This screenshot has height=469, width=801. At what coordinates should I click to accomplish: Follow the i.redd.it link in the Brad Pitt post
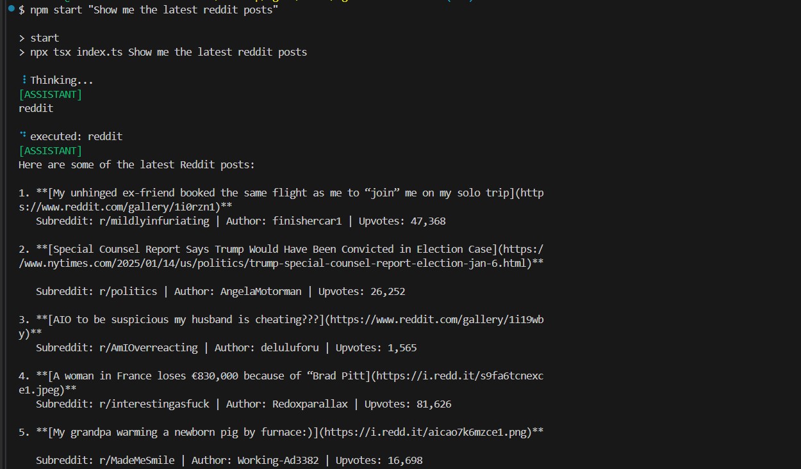(459, 376)
